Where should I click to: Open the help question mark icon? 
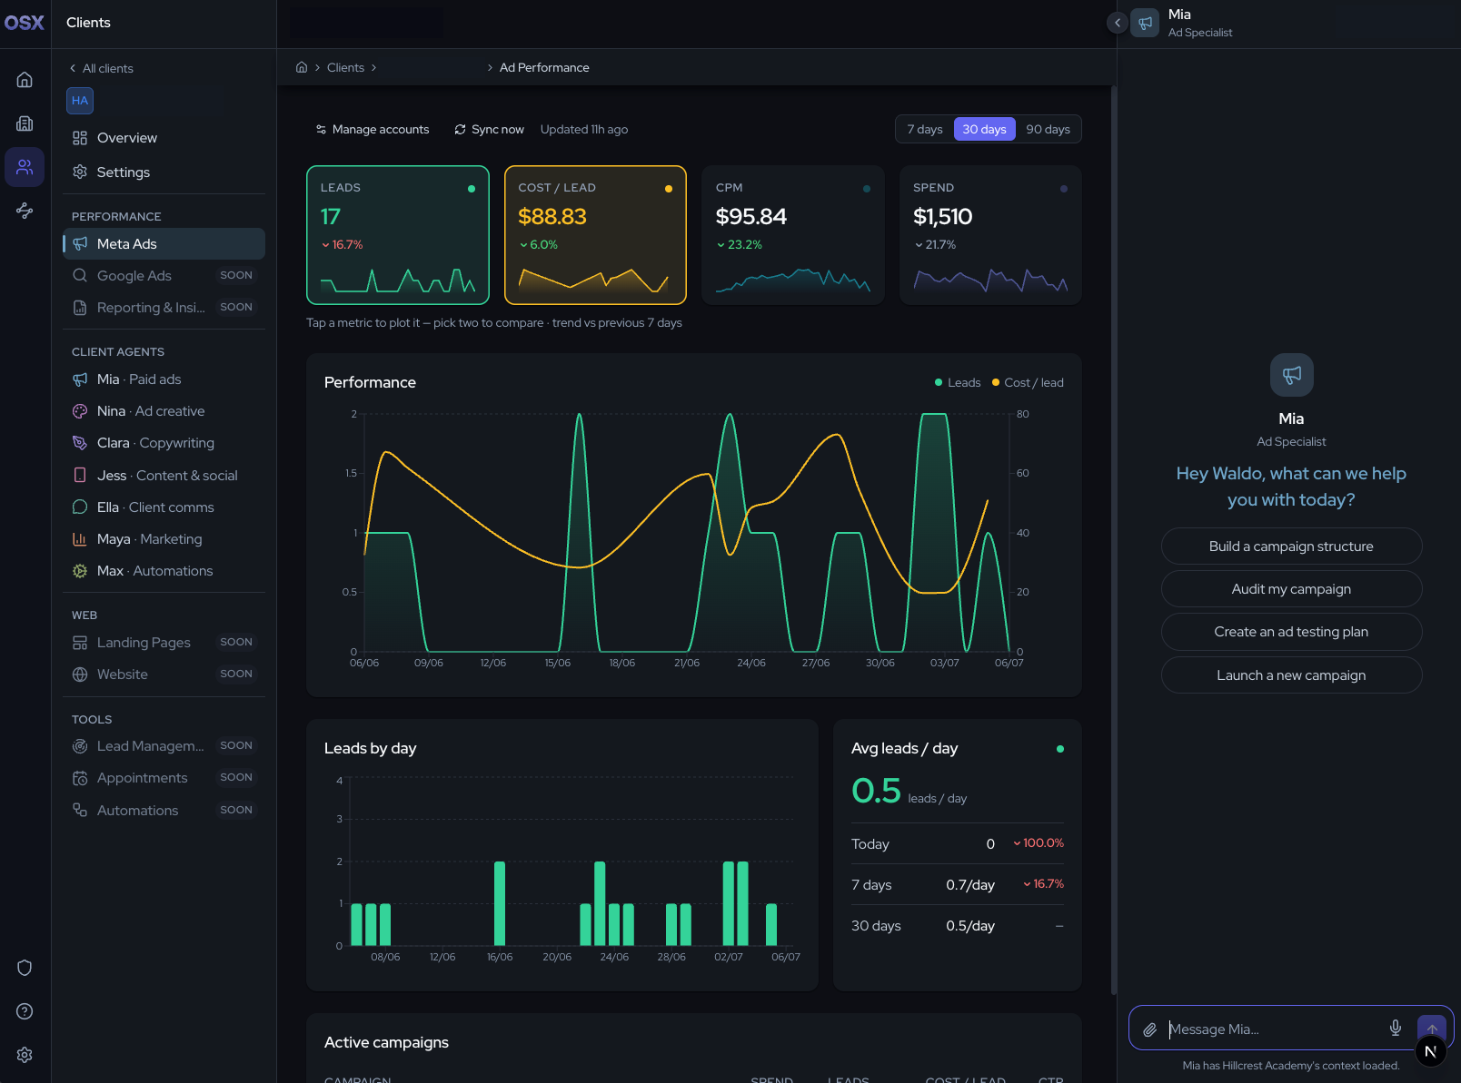(25, 1011)
